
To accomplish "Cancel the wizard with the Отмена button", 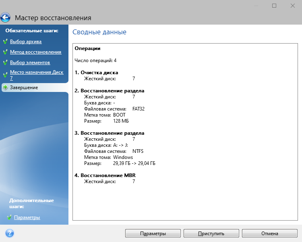I will tap(269, 234).
